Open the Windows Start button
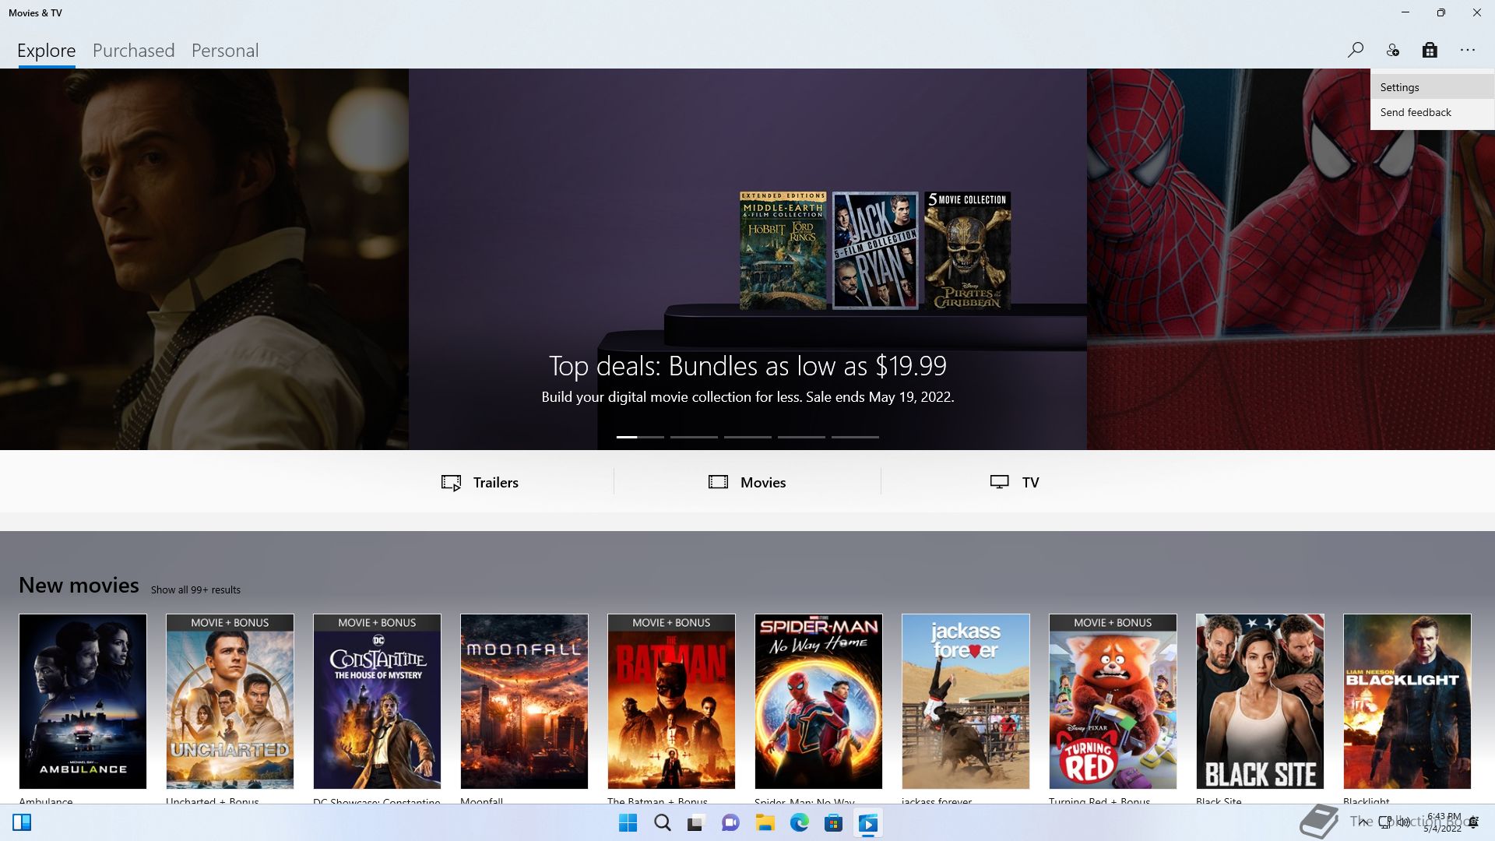Screen dimensions: 1495x841 [628, 823]
